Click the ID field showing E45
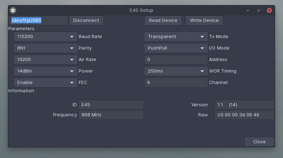The width and height of the screenshot is (283, 158). [x=111, y=105]
